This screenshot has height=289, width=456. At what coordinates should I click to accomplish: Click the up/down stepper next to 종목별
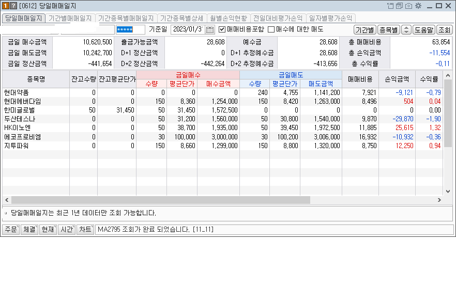pyautogui.click(x=406, y=30)
